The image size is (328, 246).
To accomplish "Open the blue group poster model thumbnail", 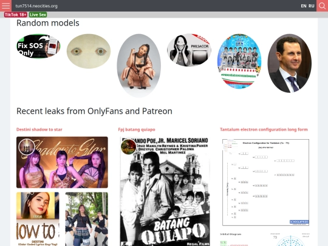I will tap(239, 61).
